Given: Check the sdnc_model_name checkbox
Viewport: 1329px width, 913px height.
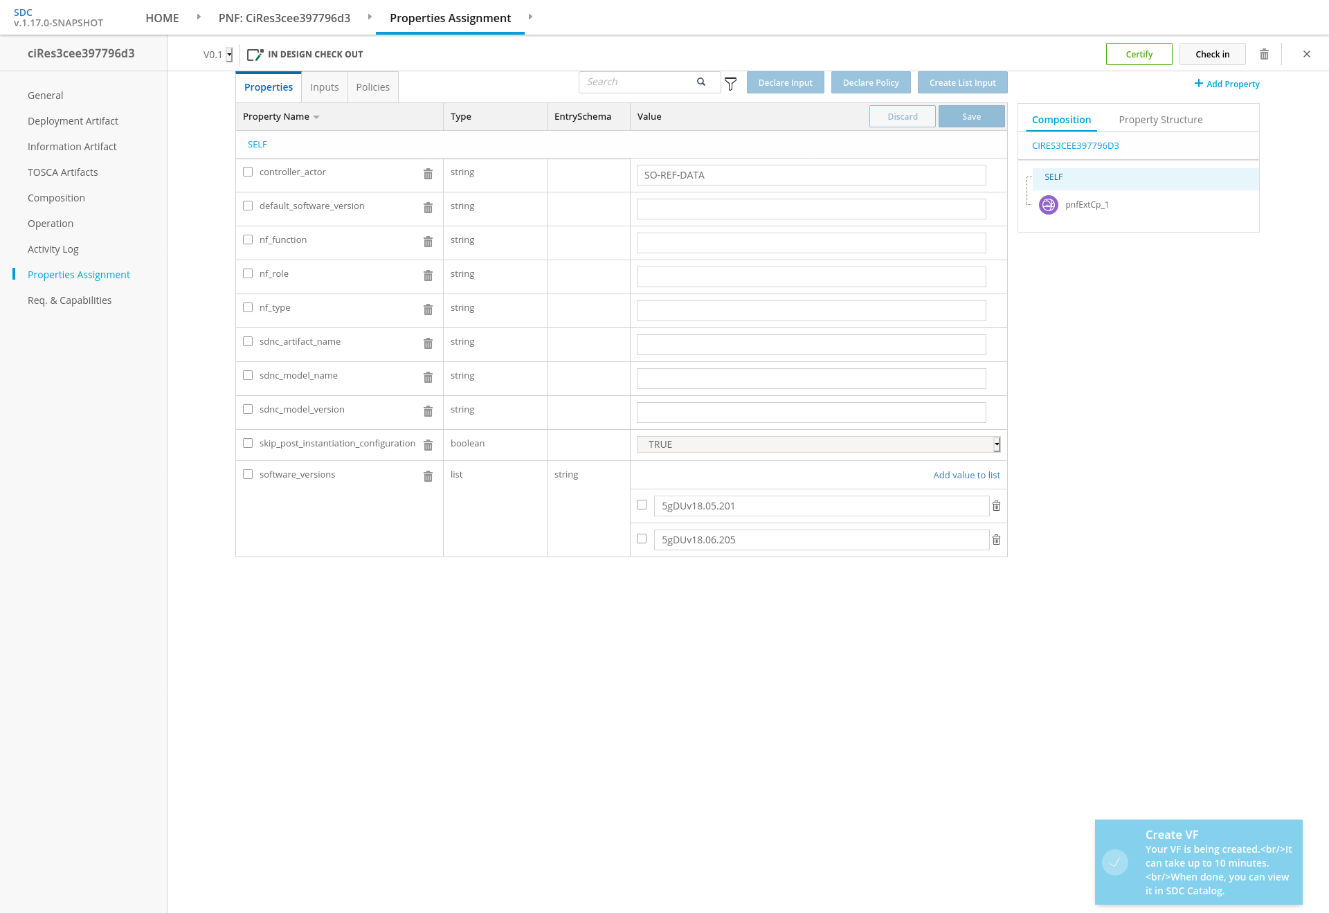Looking at the screenshot, I should click(x=248, y=375).
